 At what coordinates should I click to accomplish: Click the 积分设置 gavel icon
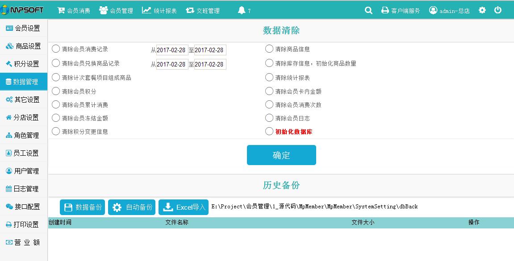pyautogui.click(x=9, y=64)
